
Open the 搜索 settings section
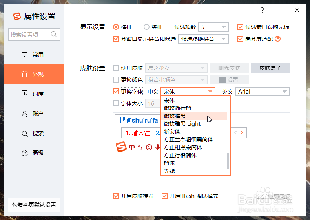(x=34, y=133)
